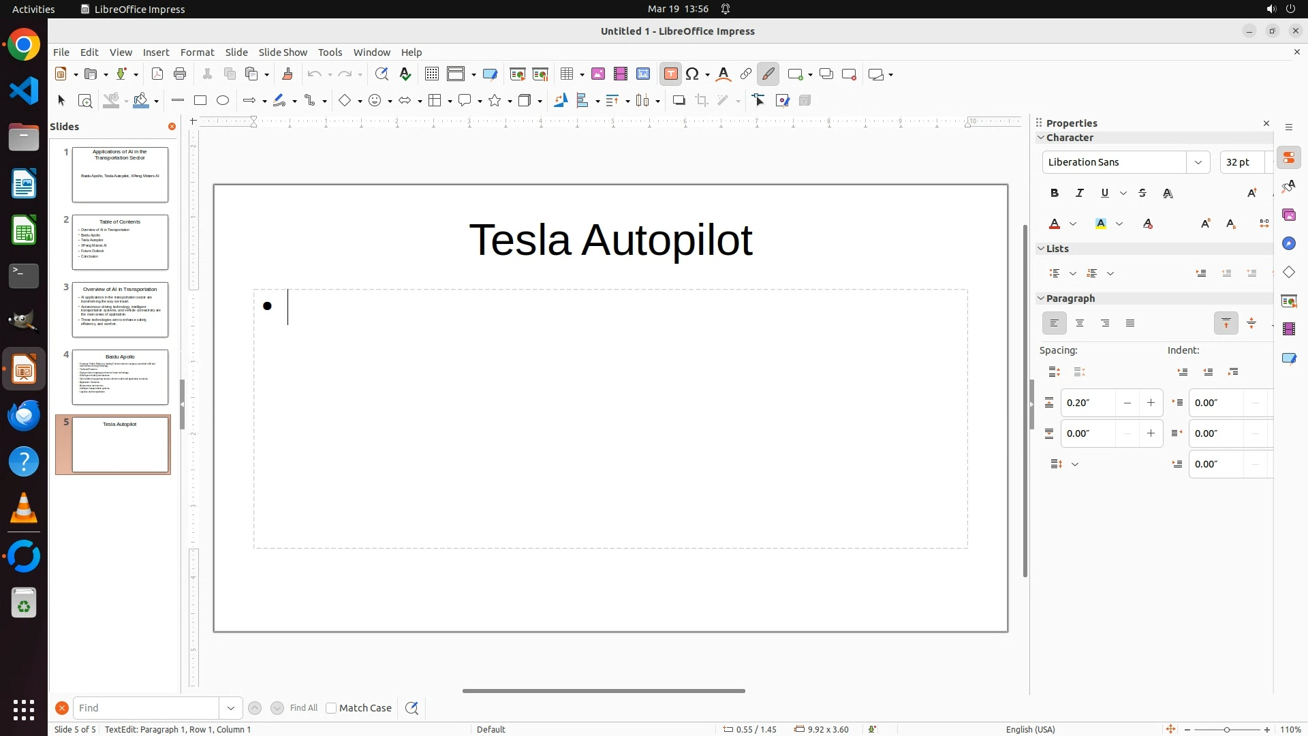This screenshot has height=736, width=1308.
Task: Open the Gallery sidebar deck icon
Action: (x=1288, y=215)
